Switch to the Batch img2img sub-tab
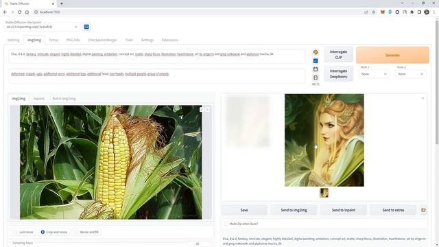Screen dimensions: 439x247 click(x=64, y=99)
